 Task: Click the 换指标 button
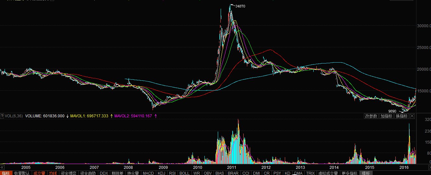coord(402,116)
